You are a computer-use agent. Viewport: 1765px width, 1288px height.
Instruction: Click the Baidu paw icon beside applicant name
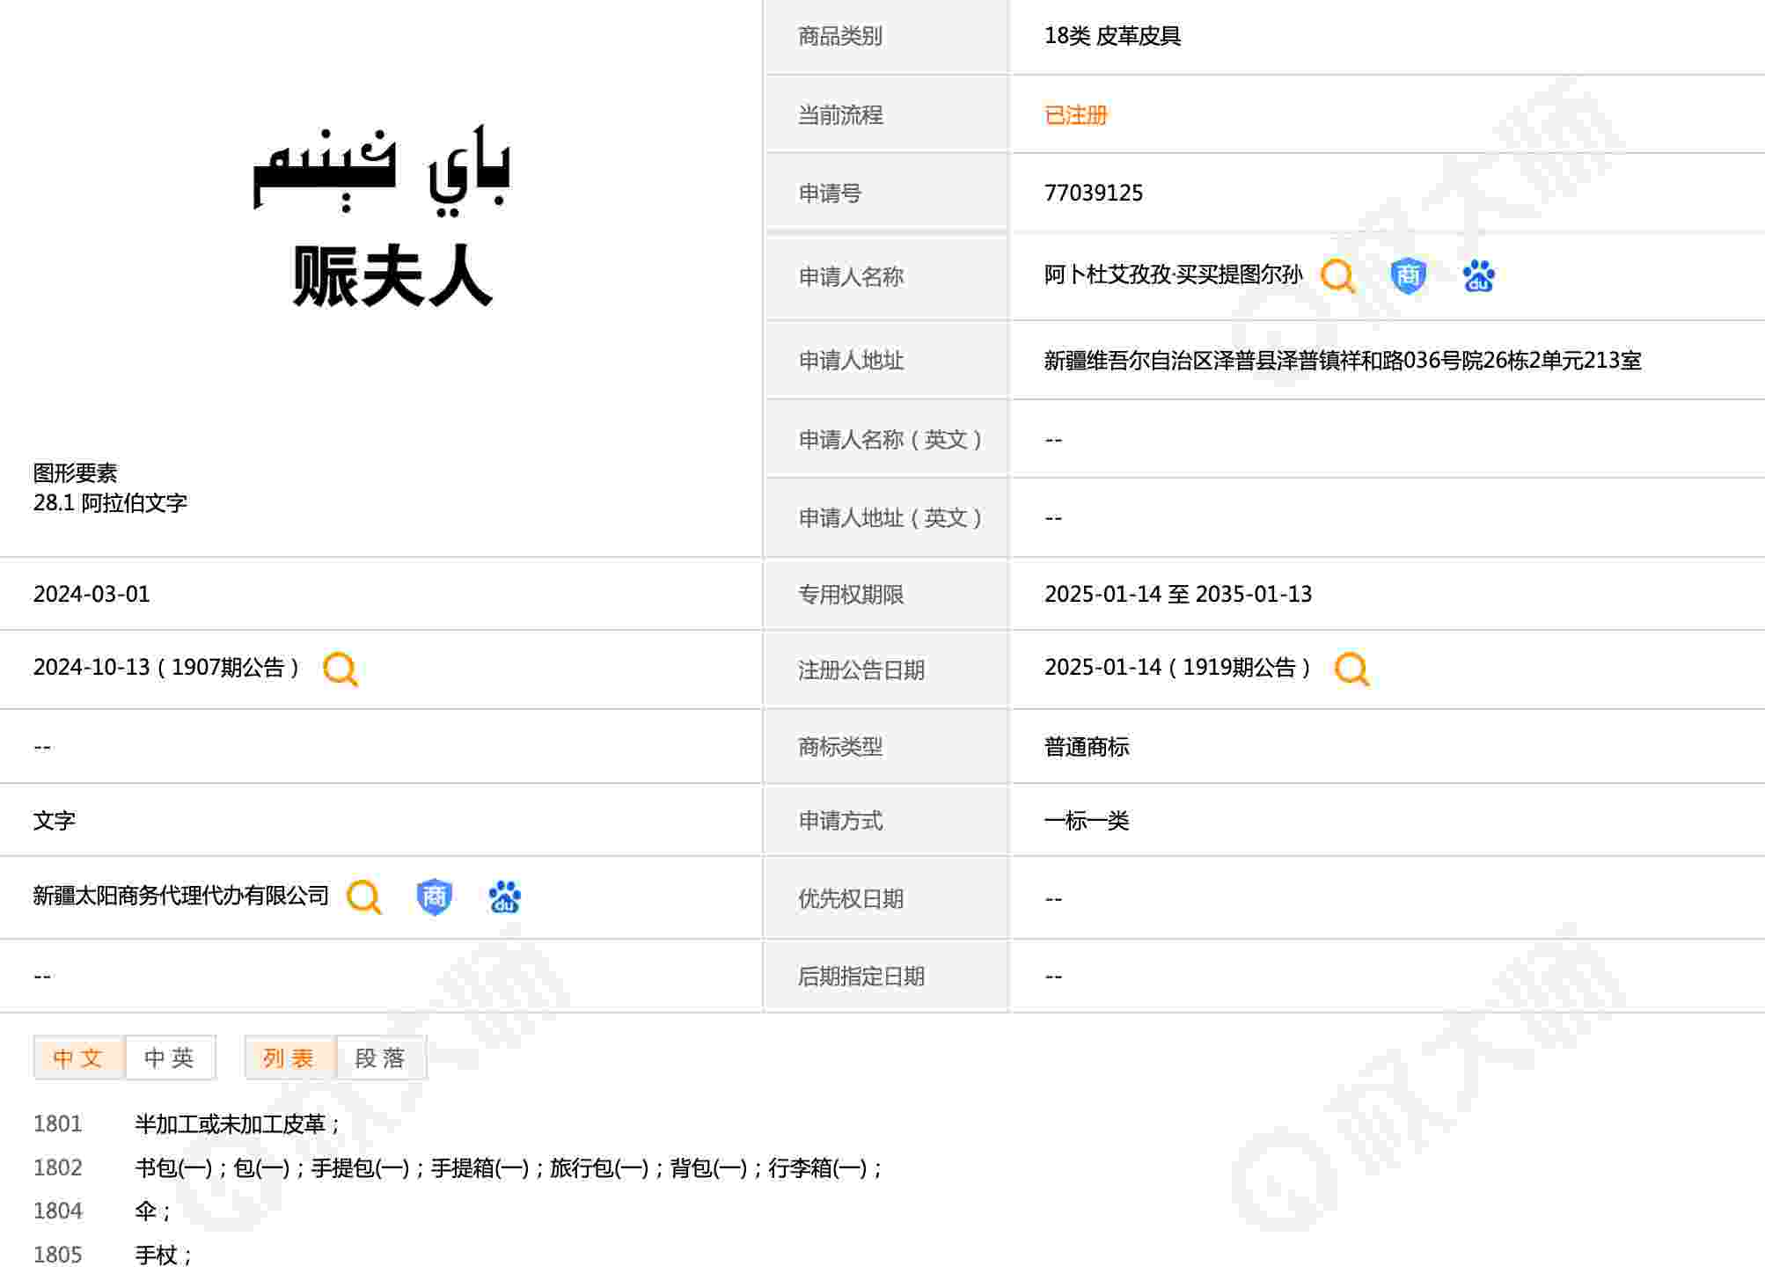[x=1478, y=276]
